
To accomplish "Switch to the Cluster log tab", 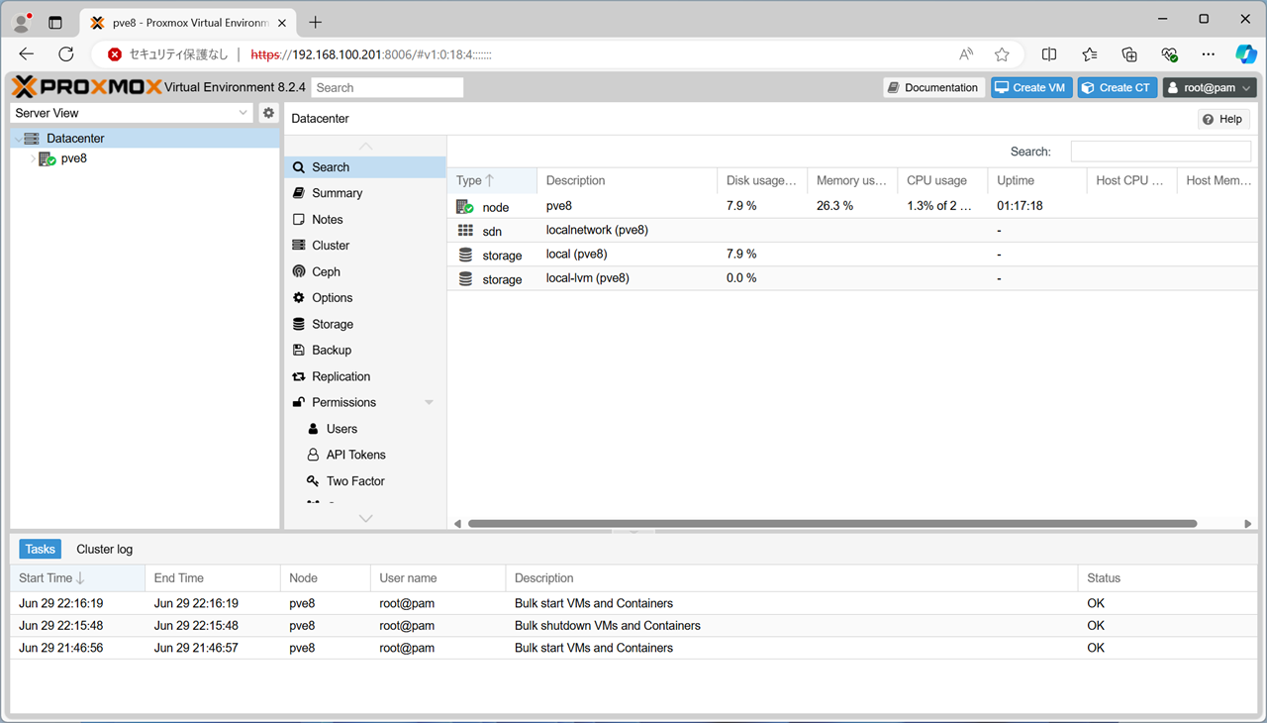I will pos(104,549).
